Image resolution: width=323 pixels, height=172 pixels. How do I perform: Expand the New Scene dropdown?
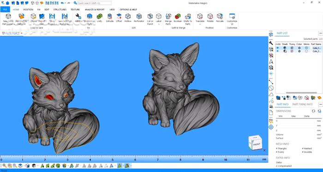point(14,24)
